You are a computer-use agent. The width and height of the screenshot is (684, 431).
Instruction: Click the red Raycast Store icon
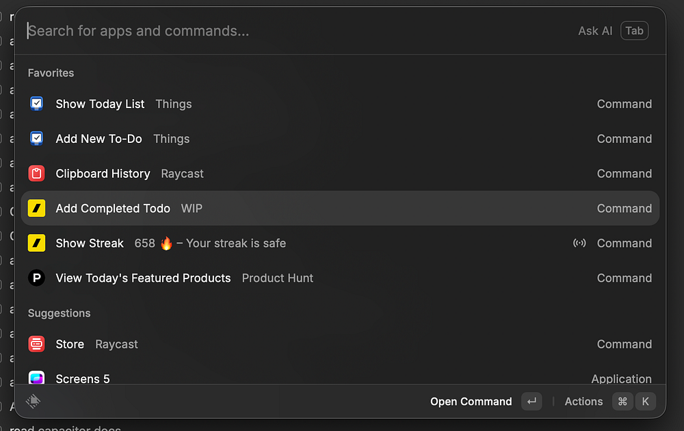[x=37, y=344]
